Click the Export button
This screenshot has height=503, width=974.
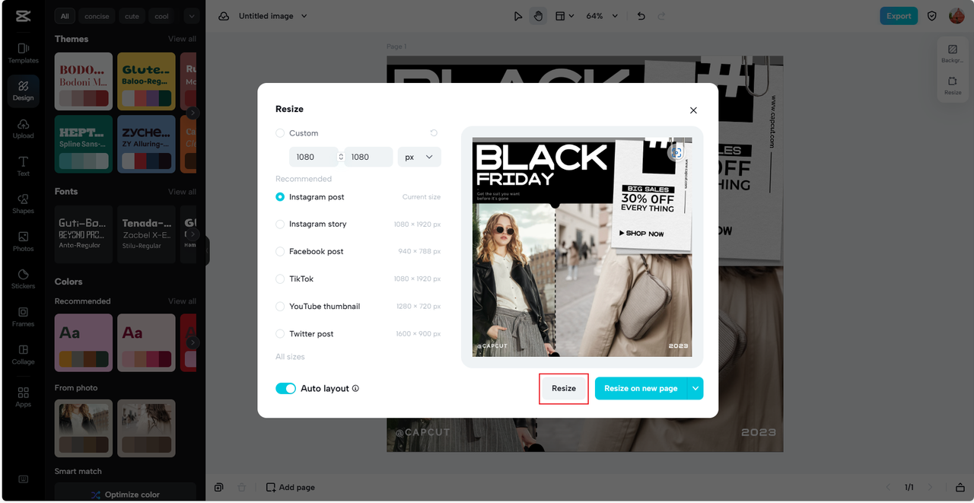pos(899,16)
